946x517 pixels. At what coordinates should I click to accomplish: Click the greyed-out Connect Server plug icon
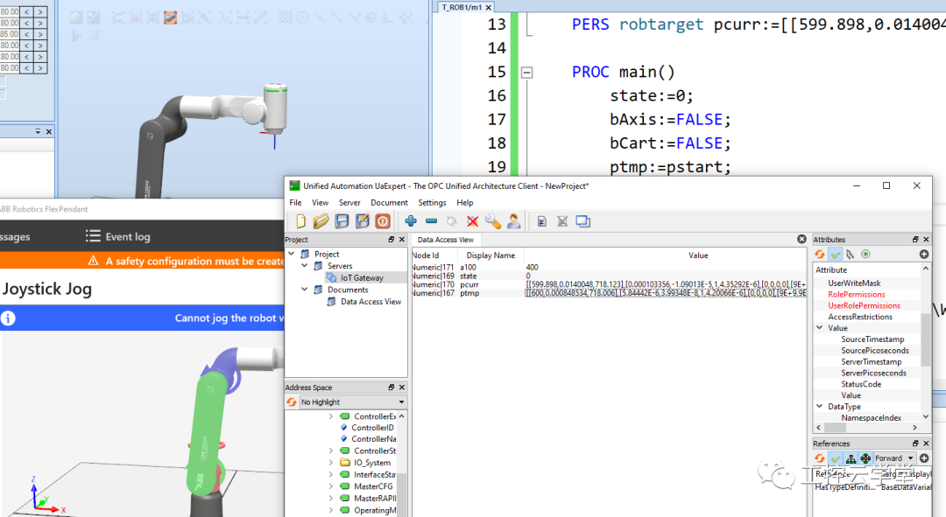point(451,221)
